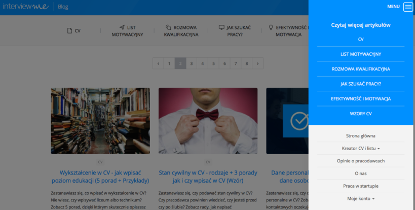Viewport: 415px width, 210px height.
Task: Expand Kreator CV i listu dropdown
Action: (x=361, y=148)
